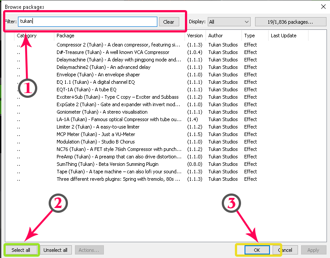This screenshot has width=330, height=258.
Task: Clear the filter text
Action: click(169, 22)
